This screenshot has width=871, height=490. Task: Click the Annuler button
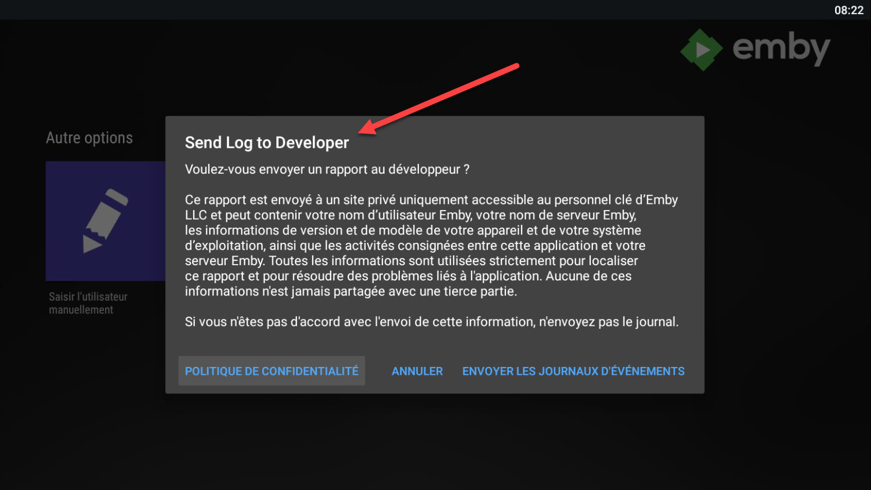coord(417,371)
